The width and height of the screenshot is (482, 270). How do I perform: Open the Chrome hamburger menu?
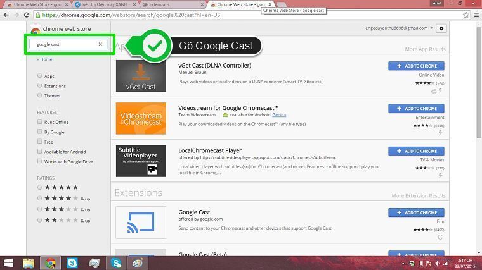476,15
